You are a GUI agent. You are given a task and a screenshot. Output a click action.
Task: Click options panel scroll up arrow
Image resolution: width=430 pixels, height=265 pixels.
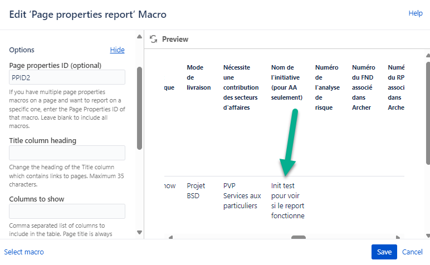coord(139,36)
